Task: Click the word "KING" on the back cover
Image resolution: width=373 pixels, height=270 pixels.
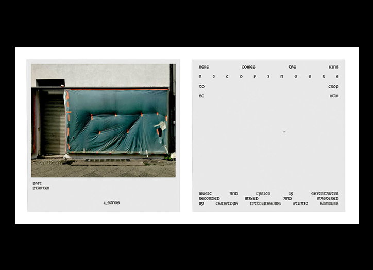Action: click(334, 67)
